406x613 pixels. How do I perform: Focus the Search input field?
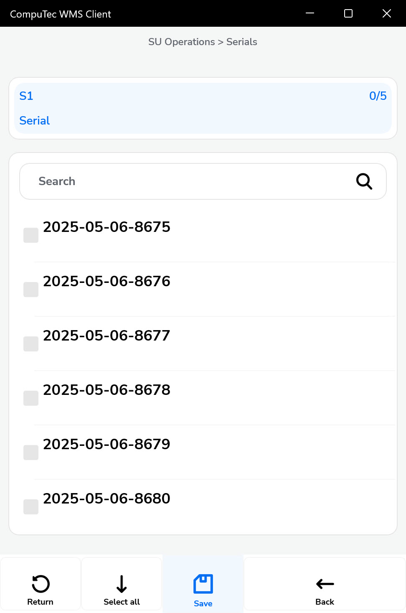coord(188,181)
